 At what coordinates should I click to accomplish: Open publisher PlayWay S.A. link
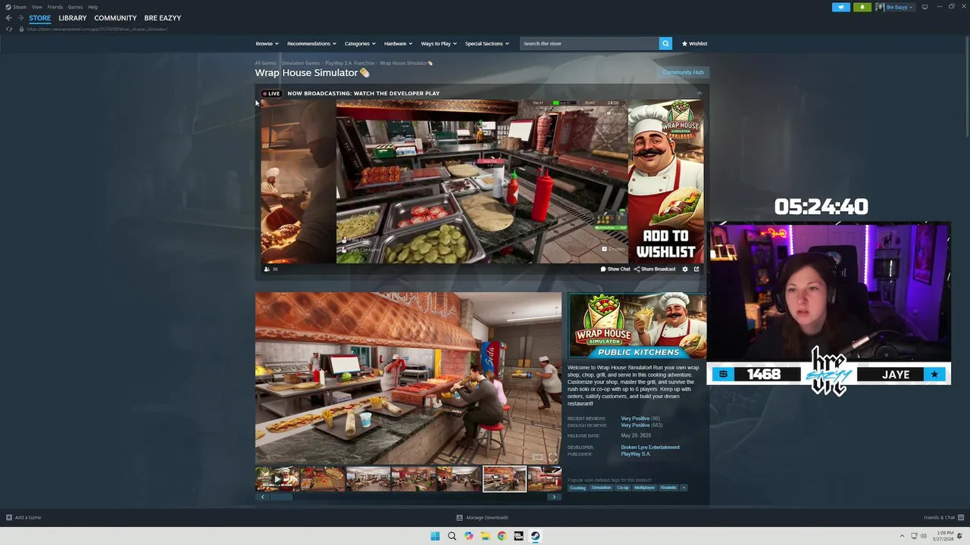click(x=635, y=454)
